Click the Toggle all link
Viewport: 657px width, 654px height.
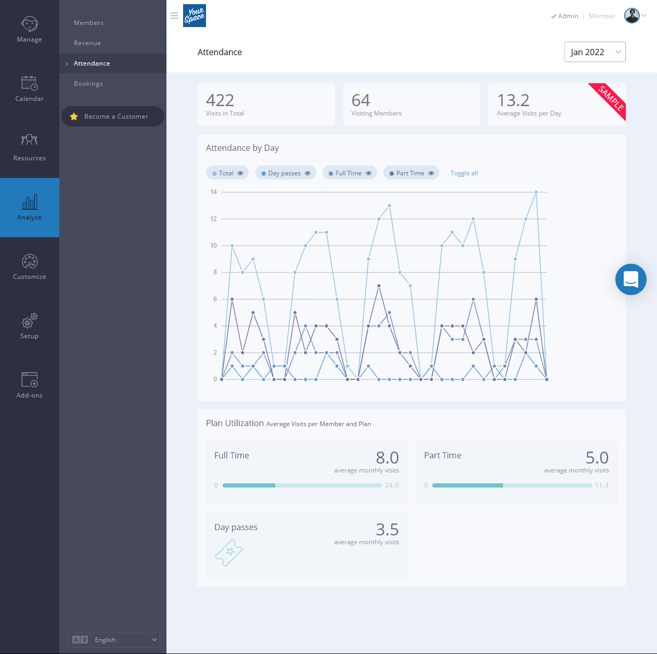pyautogui.click(x=464, y=173)
